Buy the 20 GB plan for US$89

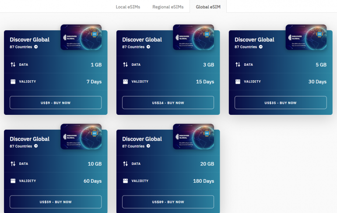168,202
